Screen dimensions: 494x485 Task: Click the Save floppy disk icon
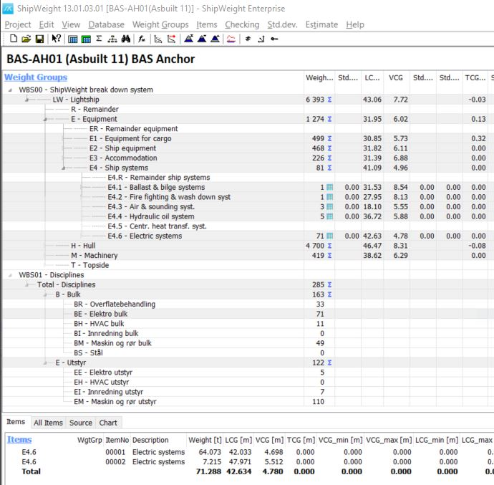tap(39, 39)
